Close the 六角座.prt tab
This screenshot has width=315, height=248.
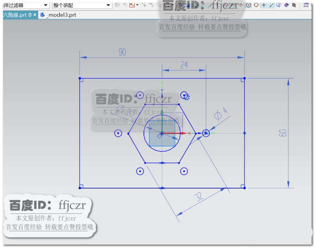[x=35, y=15]
